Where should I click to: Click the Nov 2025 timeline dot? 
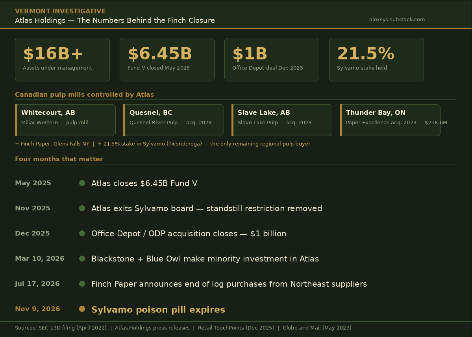[x=82, y=208]
